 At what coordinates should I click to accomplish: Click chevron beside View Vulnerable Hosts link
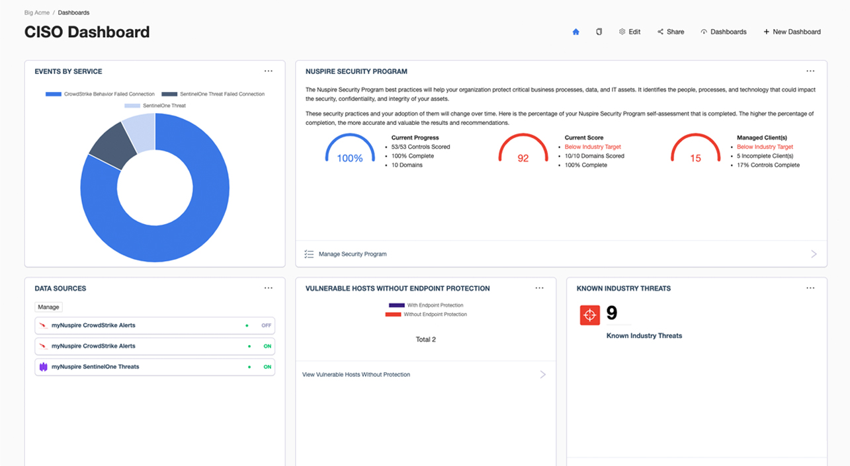pos(543,375)
